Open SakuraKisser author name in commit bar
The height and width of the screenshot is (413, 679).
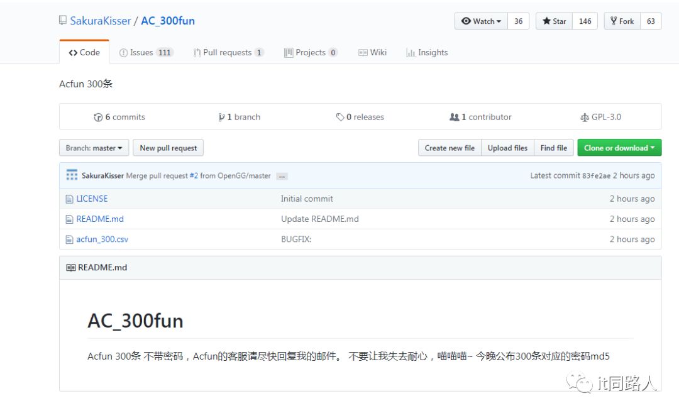tap(102, 175)
